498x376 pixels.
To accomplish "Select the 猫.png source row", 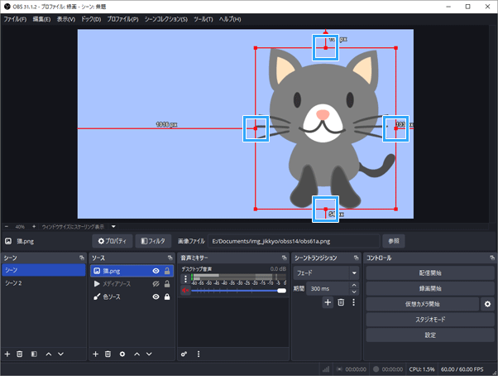I will [132, 271].
